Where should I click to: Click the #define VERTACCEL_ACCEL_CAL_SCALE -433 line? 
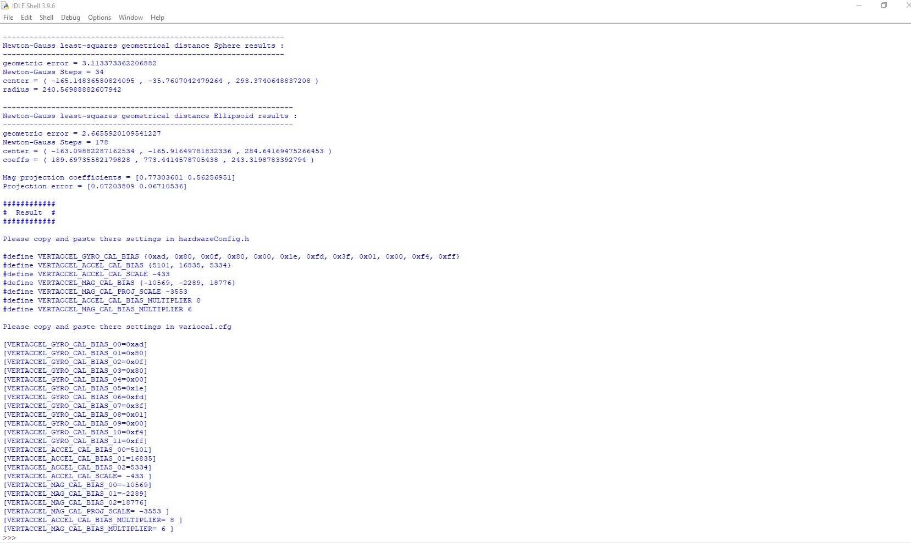coord(86,274)
